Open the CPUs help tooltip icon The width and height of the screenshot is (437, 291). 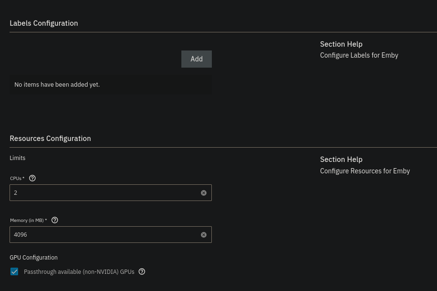[x=32, y=178]
